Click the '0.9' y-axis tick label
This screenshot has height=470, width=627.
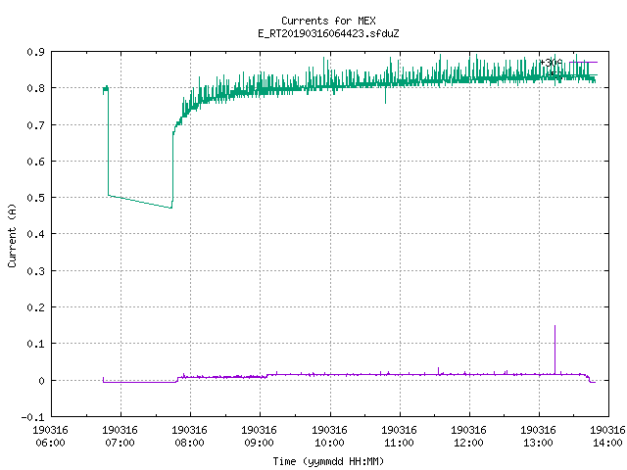(x=35, y=52)
